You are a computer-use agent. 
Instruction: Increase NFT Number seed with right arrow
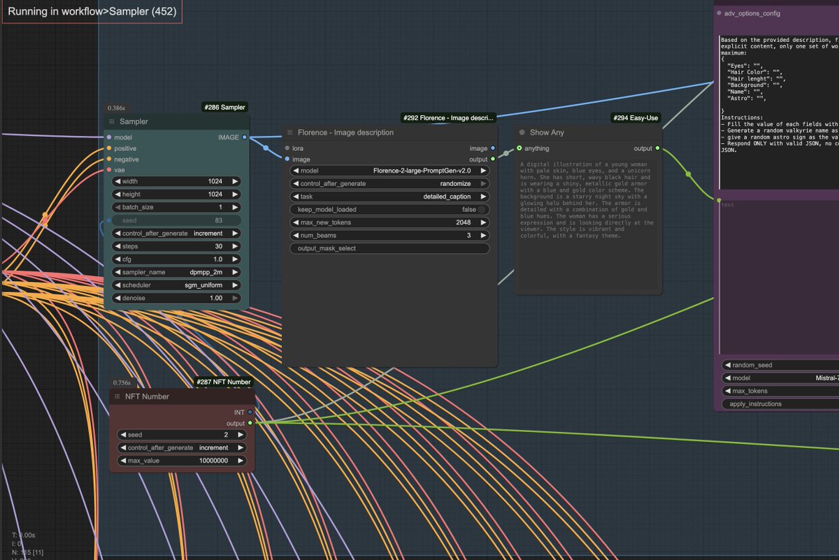(x=240, y=435)
